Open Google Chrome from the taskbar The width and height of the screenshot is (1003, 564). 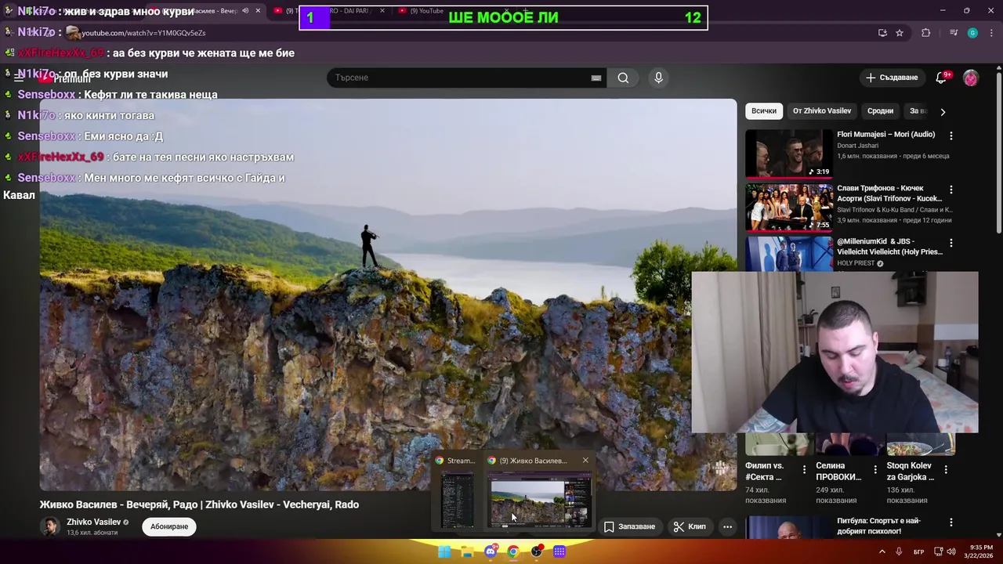point(513,551)
